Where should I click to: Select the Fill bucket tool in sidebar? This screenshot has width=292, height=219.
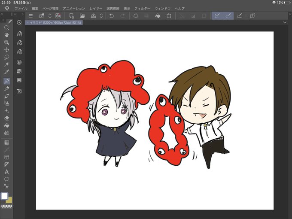pyautogui.click(x=7, y=125)
